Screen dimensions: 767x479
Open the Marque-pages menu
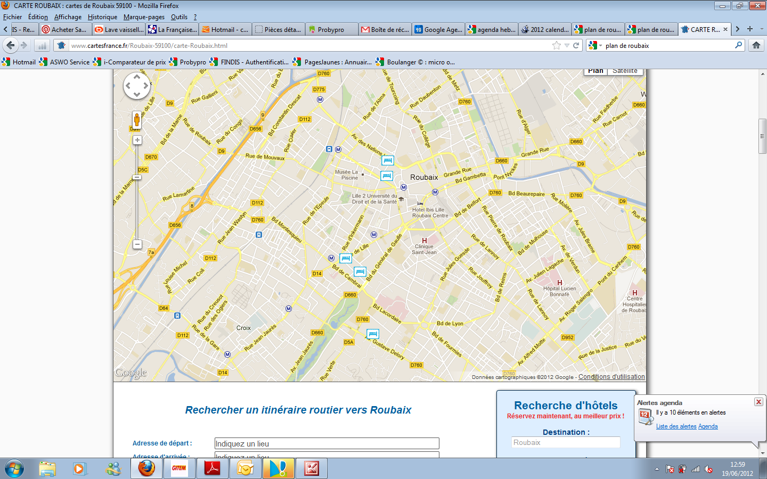[144, 17]
